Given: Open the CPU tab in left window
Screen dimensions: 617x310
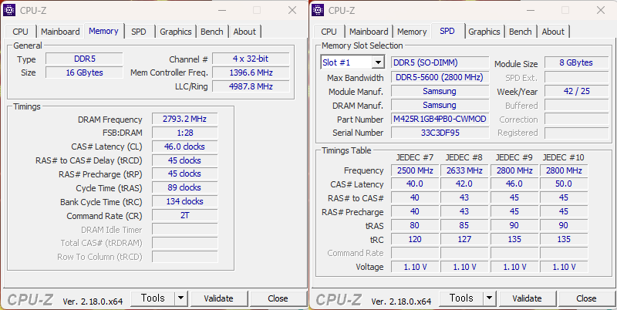Looking at the screenshot, I should [21, 32].
